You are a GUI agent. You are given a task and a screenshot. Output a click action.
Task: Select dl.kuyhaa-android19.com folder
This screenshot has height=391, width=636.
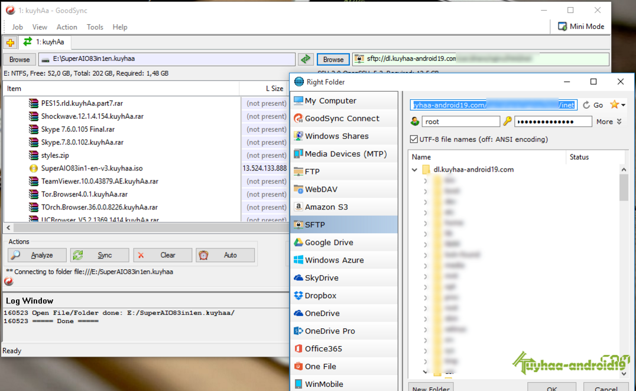click(x=473, y=169)
